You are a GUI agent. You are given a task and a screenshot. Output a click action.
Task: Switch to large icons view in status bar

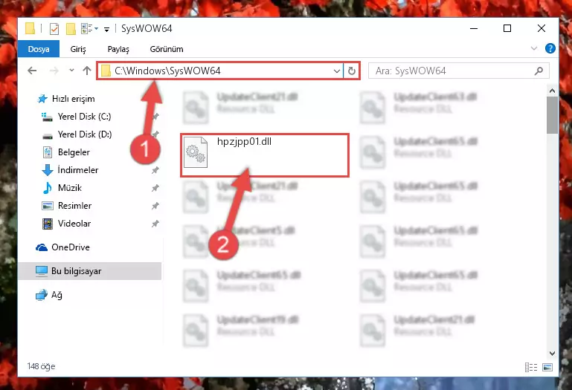[x=547, y=367]
